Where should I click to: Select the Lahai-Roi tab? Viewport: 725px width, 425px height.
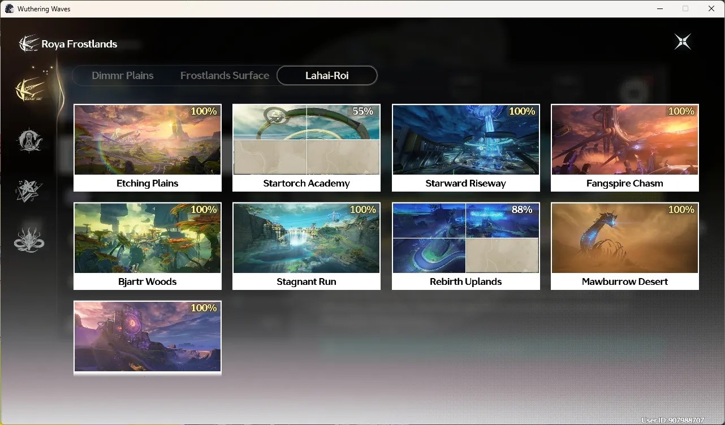(327, 75)
